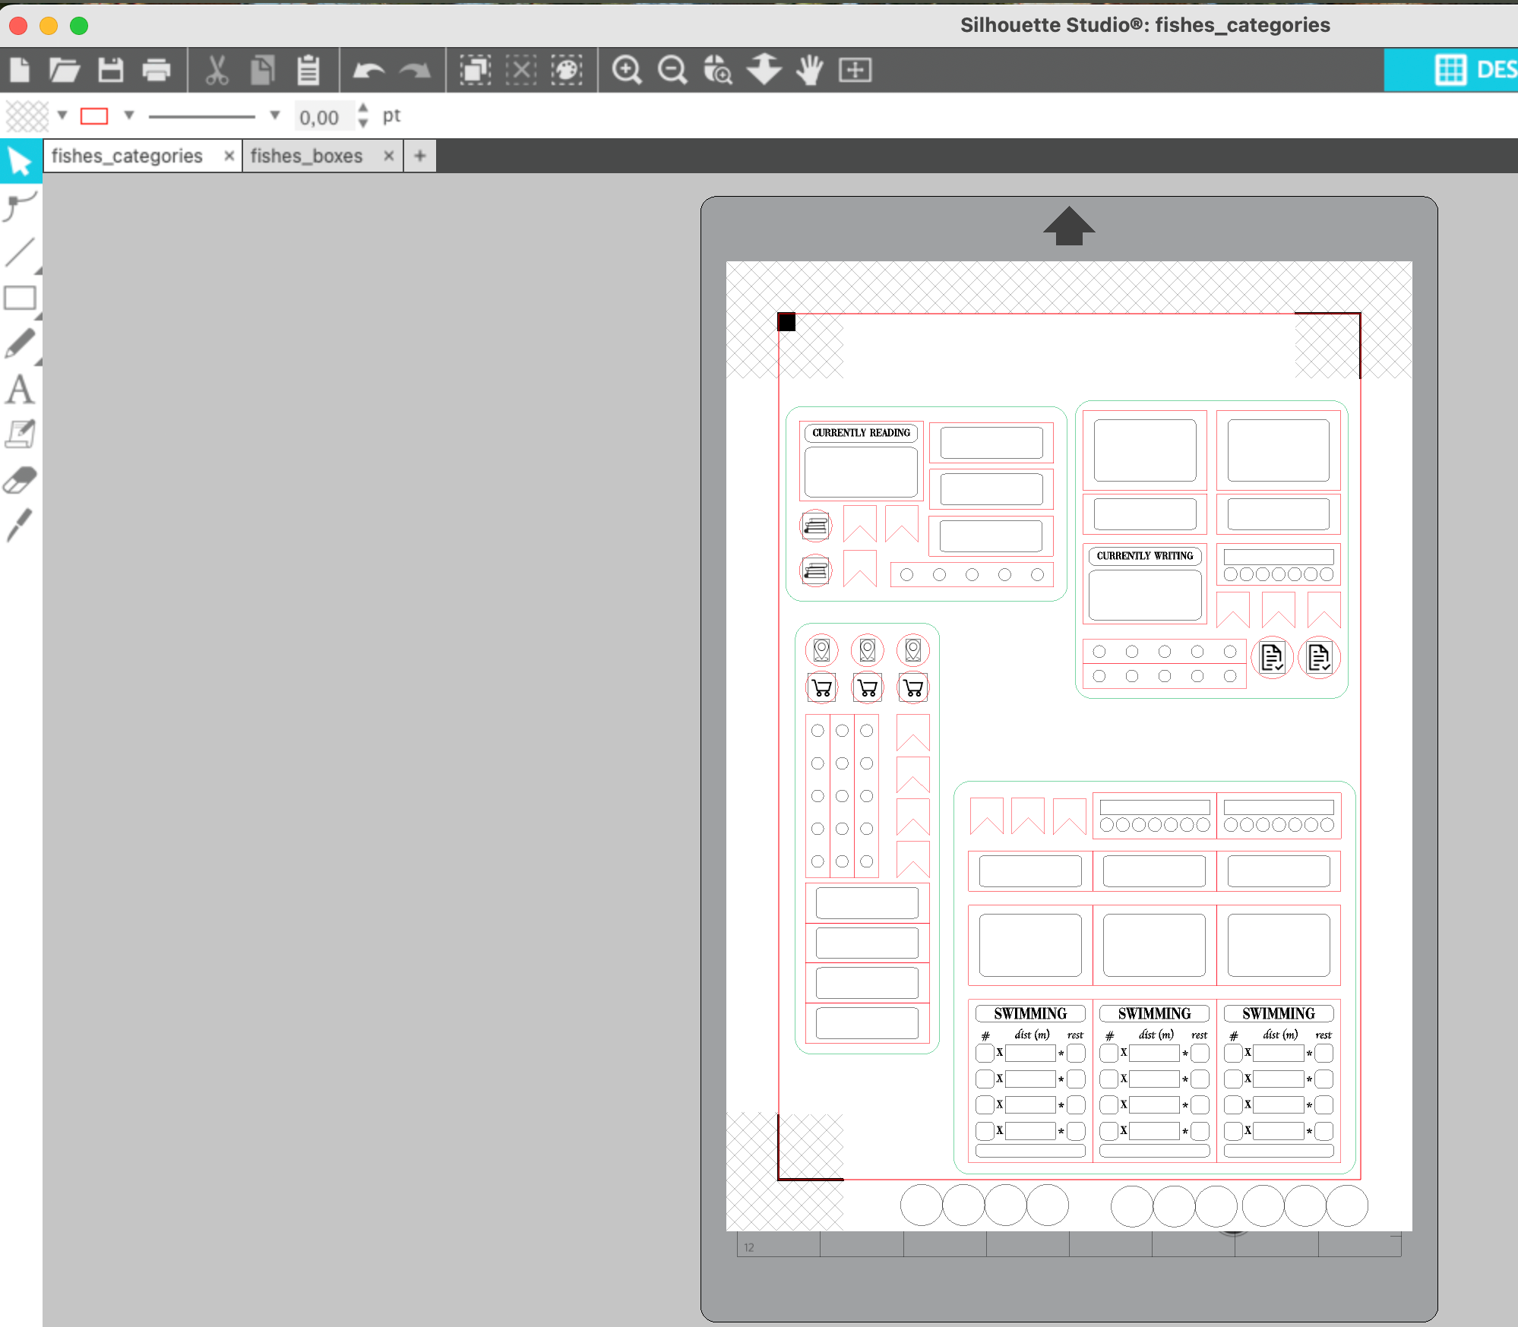Click the Save file icon
This screenshot has width=1518, height=1327.
click(x=111, y=70)
